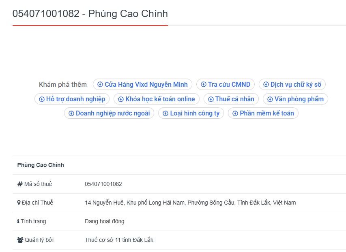Image resolution: width=346 pixels, height=252 pixels.
Task: Go to Phần mềm kế toán
Action: 266,113
